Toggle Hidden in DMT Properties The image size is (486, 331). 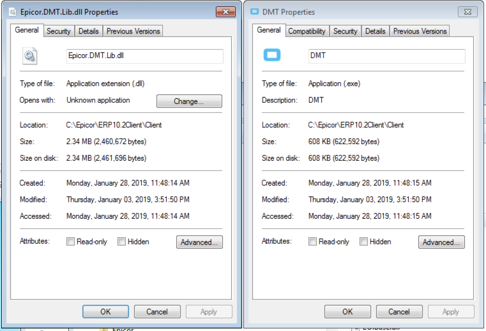click(363, 241)
